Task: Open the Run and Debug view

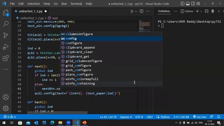Action: pyautogui.click(x=6, y=47)
